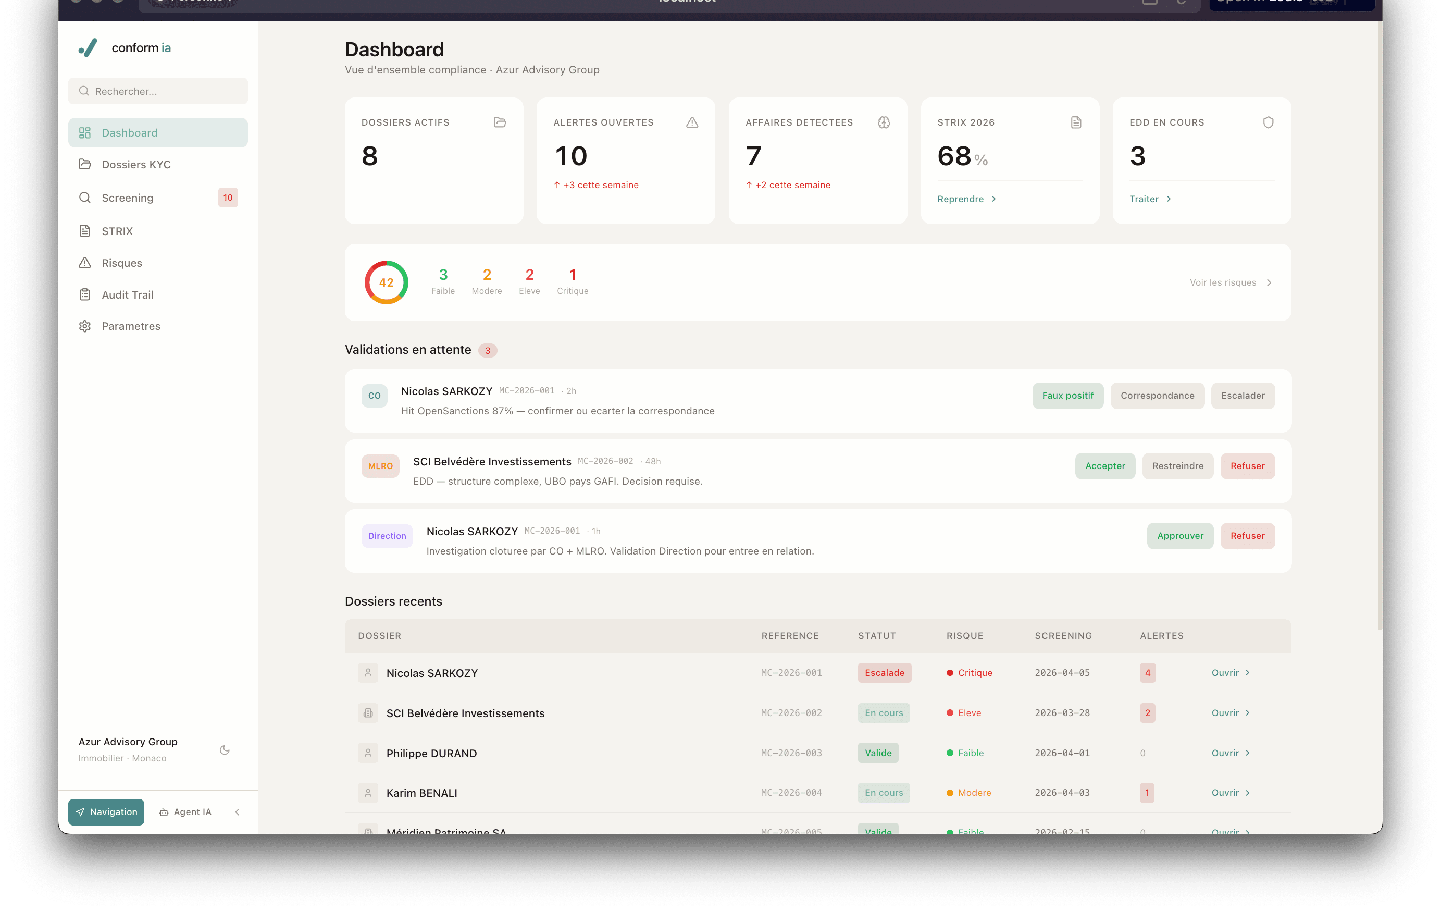
Task: Toggle dark mode with moon icon
Action: (x=225, y=750)
